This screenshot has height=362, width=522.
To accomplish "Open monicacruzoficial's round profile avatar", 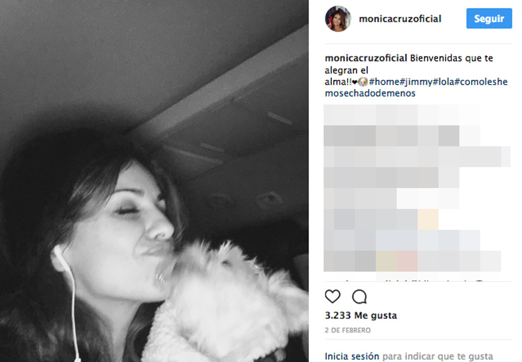I will click(338, 19).
